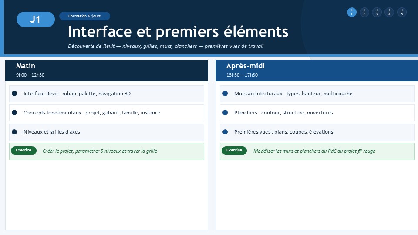Click the J3 day indicator circle
418x235 pixels.
(377, 12)
